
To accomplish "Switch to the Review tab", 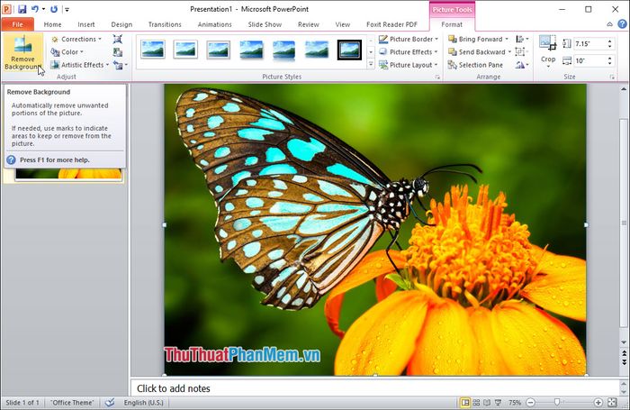I will [x=309, y=24].
